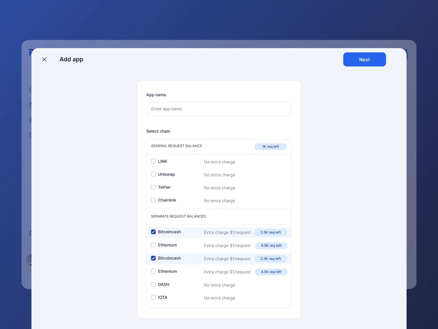Click the Next button
Viewport: 438px width, 329px height.
click(364, 60)
